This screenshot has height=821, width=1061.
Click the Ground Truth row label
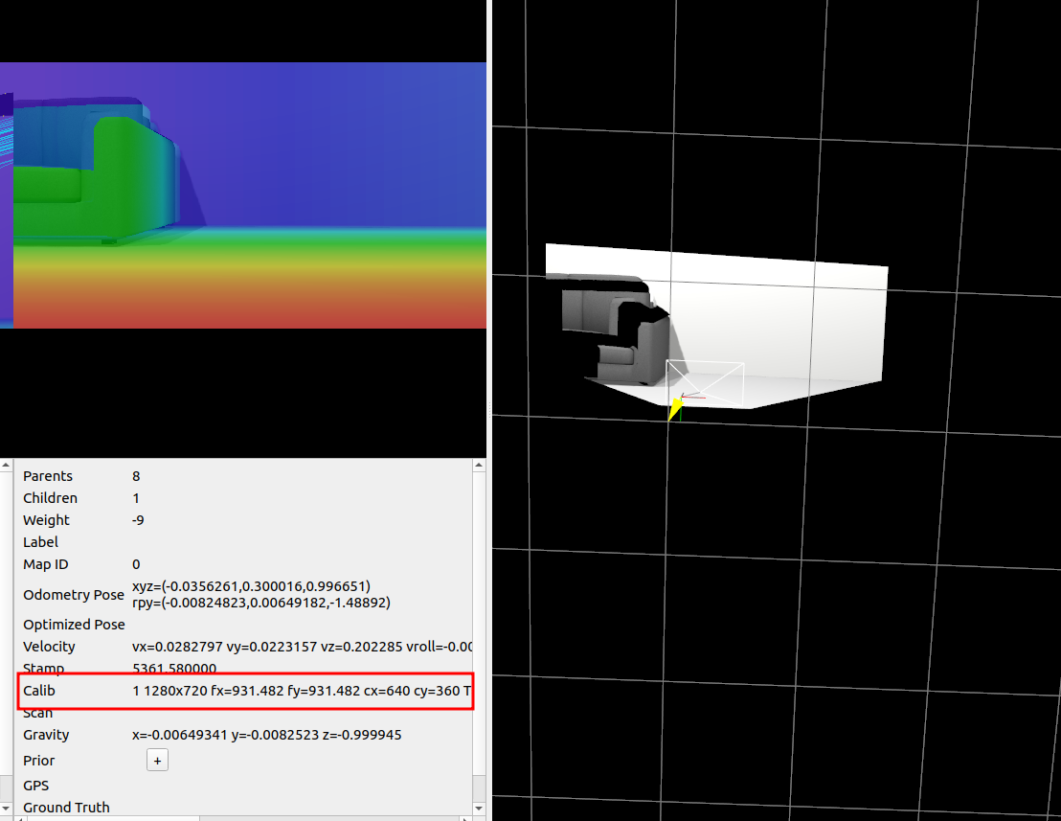[66, 807]
